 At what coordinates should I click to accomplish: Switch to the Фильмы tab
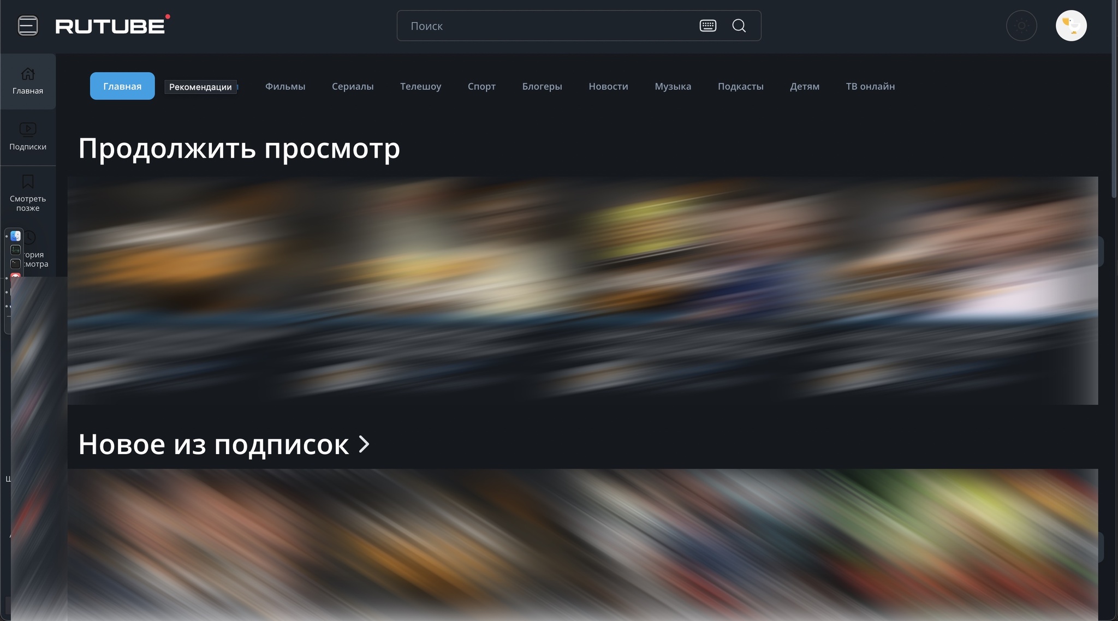click(285, 86)
